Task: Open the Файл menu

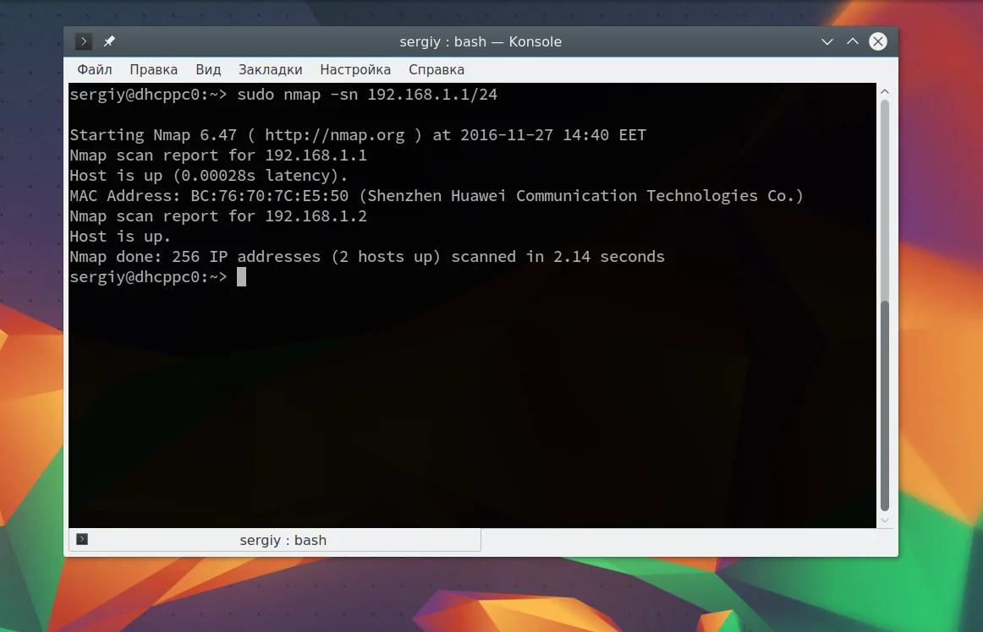Action: [x=95, y=69]
